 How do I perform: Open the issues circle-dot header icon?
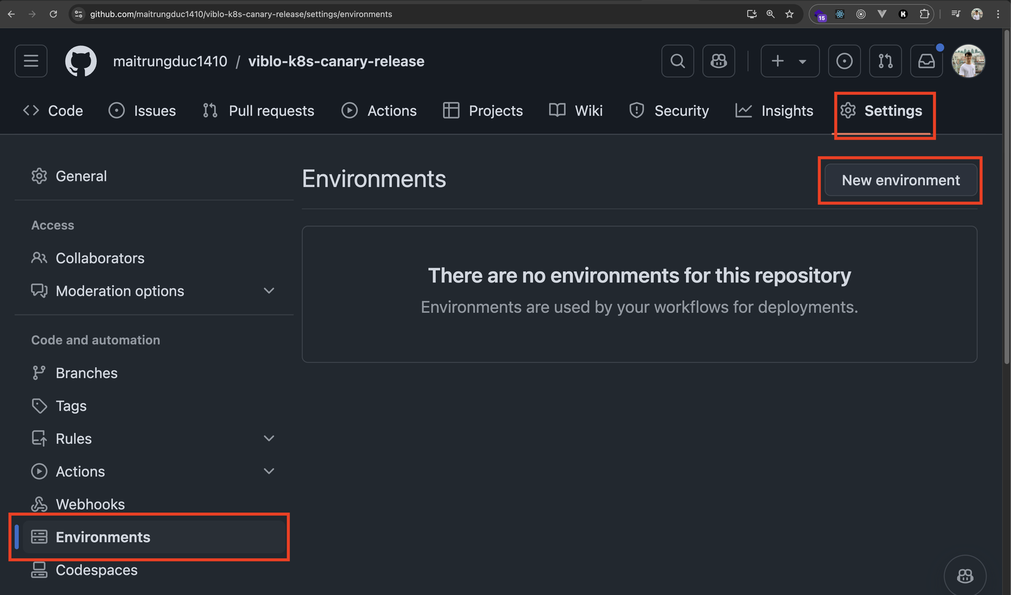click(x=844, y=61)
